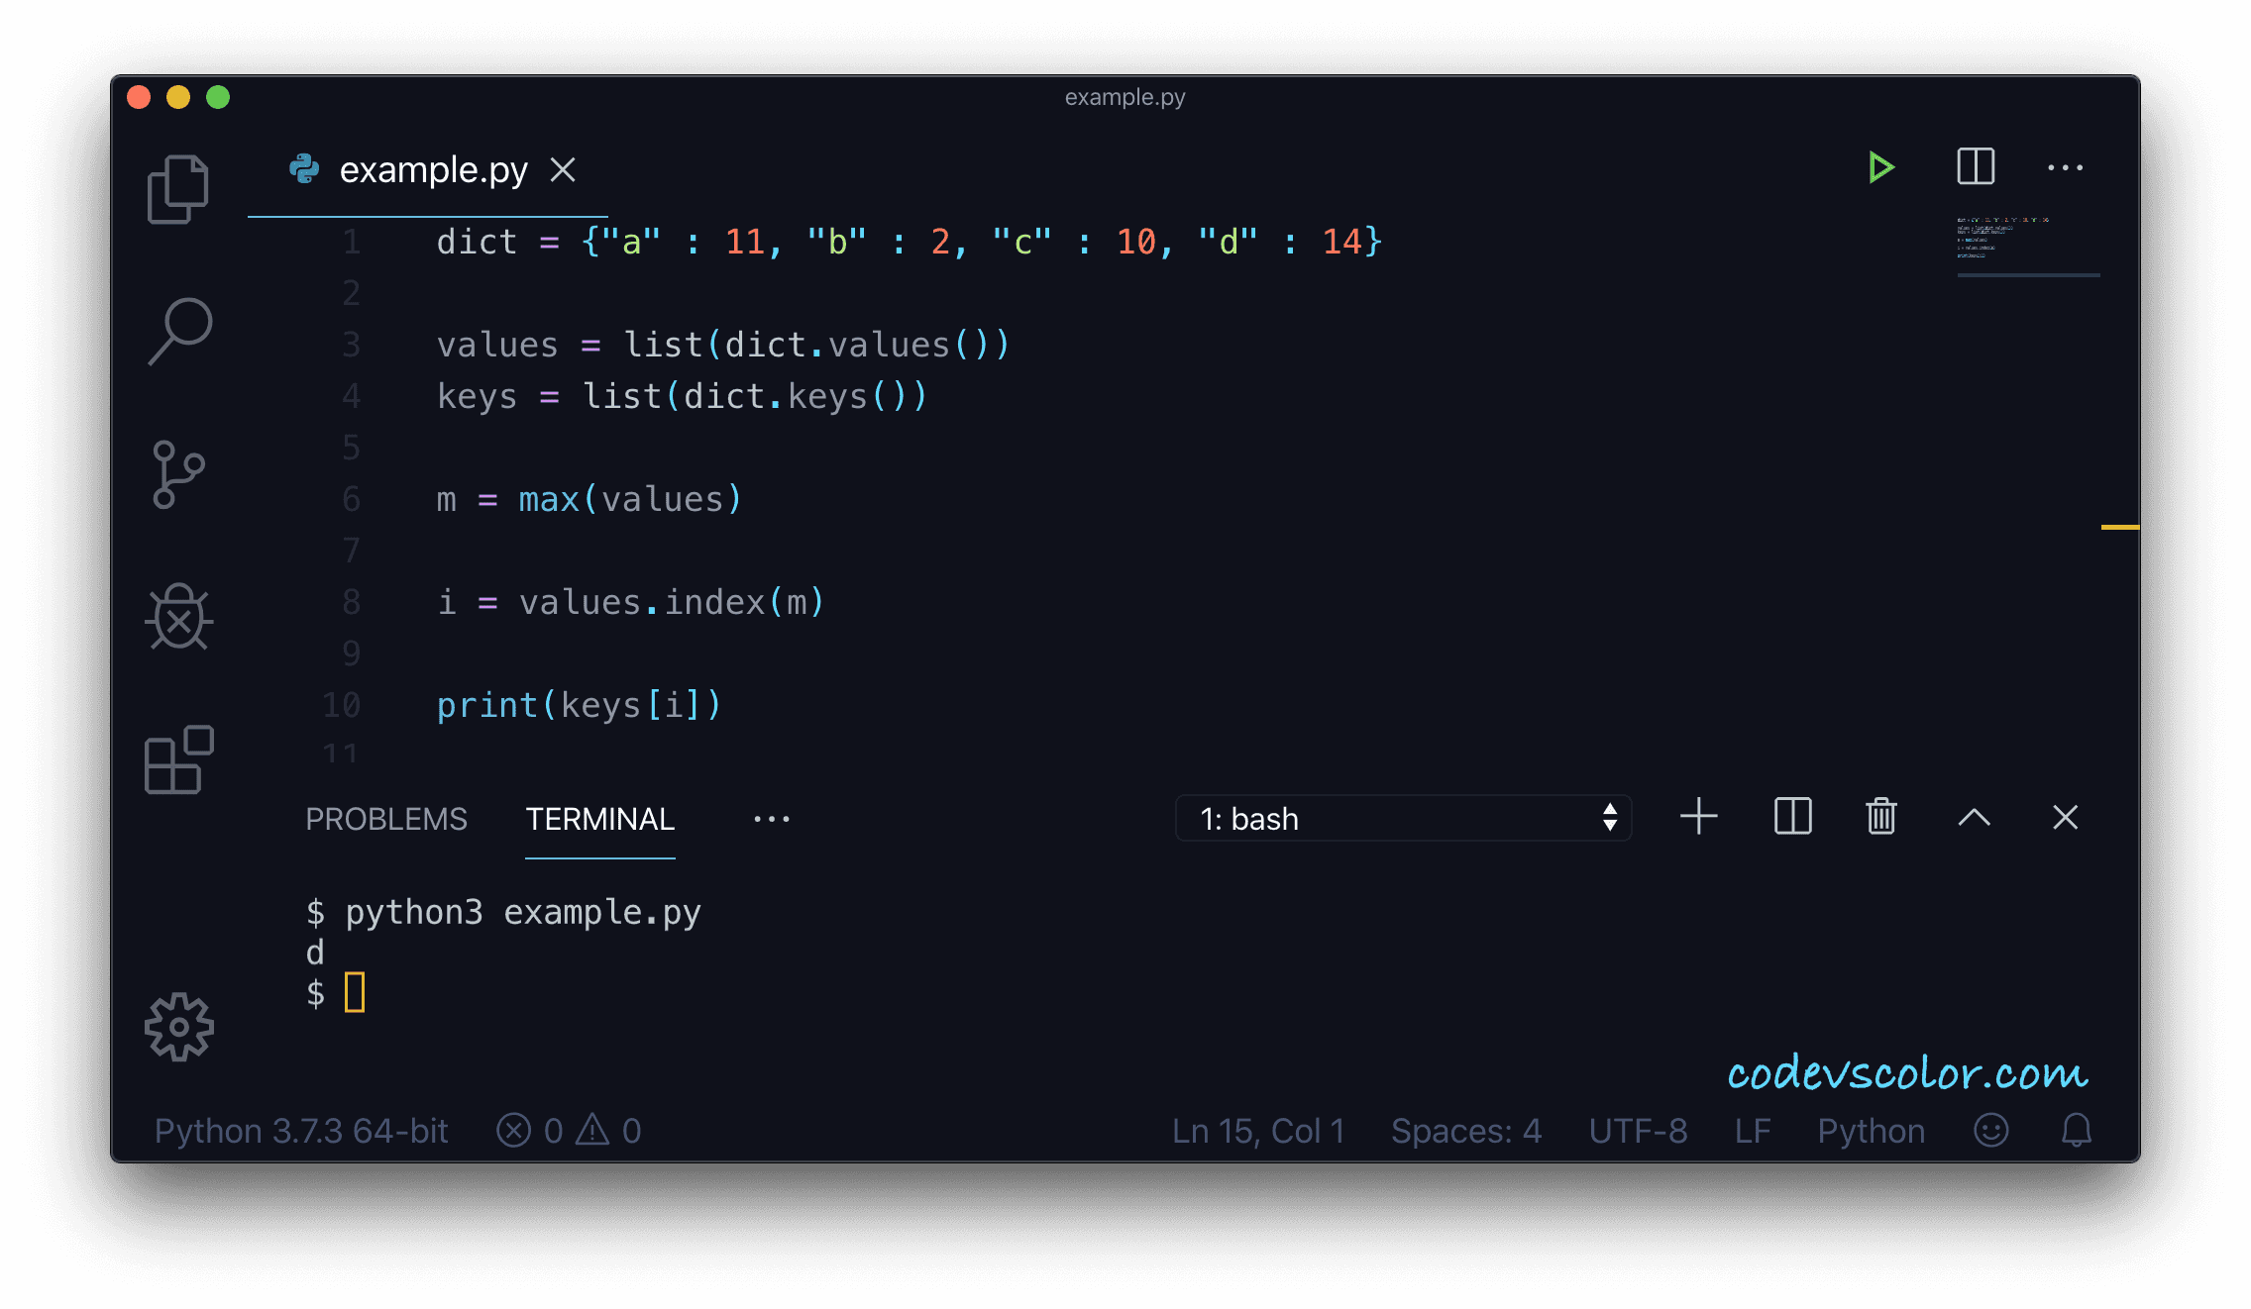
Task: Open the Explorer files icon in sidebar
Action: pyautogui.click(x=178, y=188)
